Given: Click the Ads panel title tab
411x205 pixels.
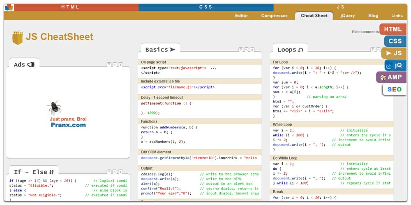Looking at the screenshot, I should 24,64.
